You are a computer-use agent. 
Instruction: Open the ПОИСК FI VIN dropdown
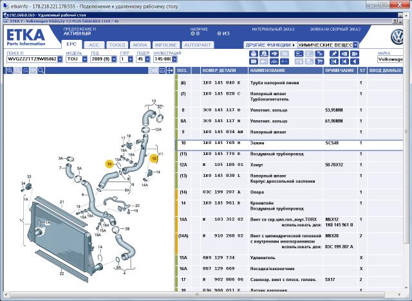tap(60, 59)
